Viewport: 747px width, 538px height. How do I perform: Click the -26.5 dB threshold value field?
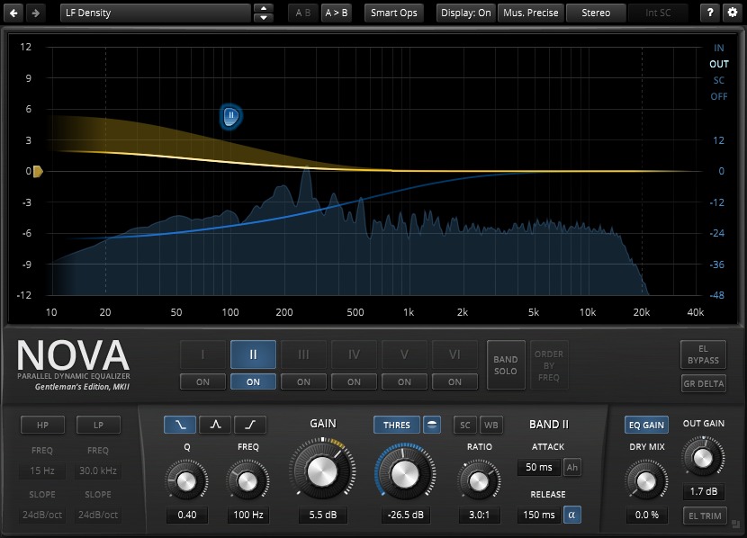coord(405,515)
